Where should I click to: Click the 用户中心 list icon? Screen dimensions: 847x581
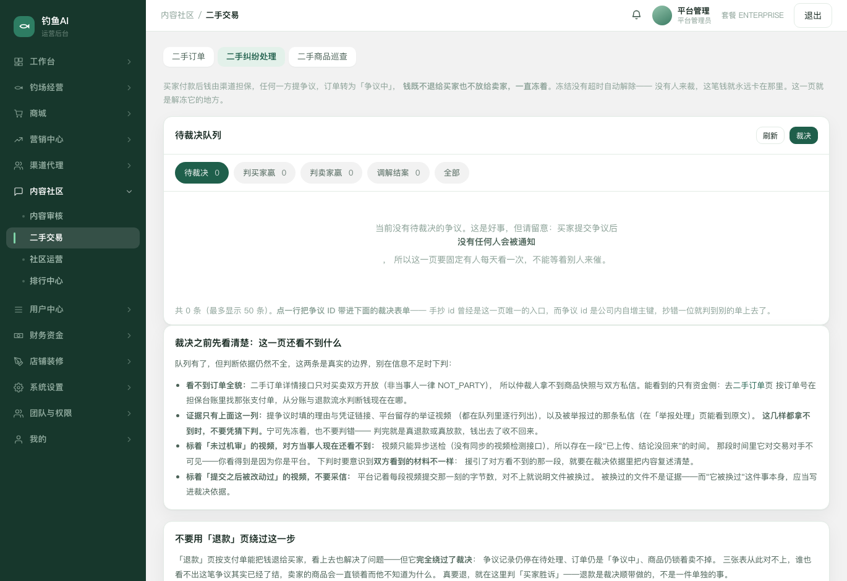pos(19,310)
